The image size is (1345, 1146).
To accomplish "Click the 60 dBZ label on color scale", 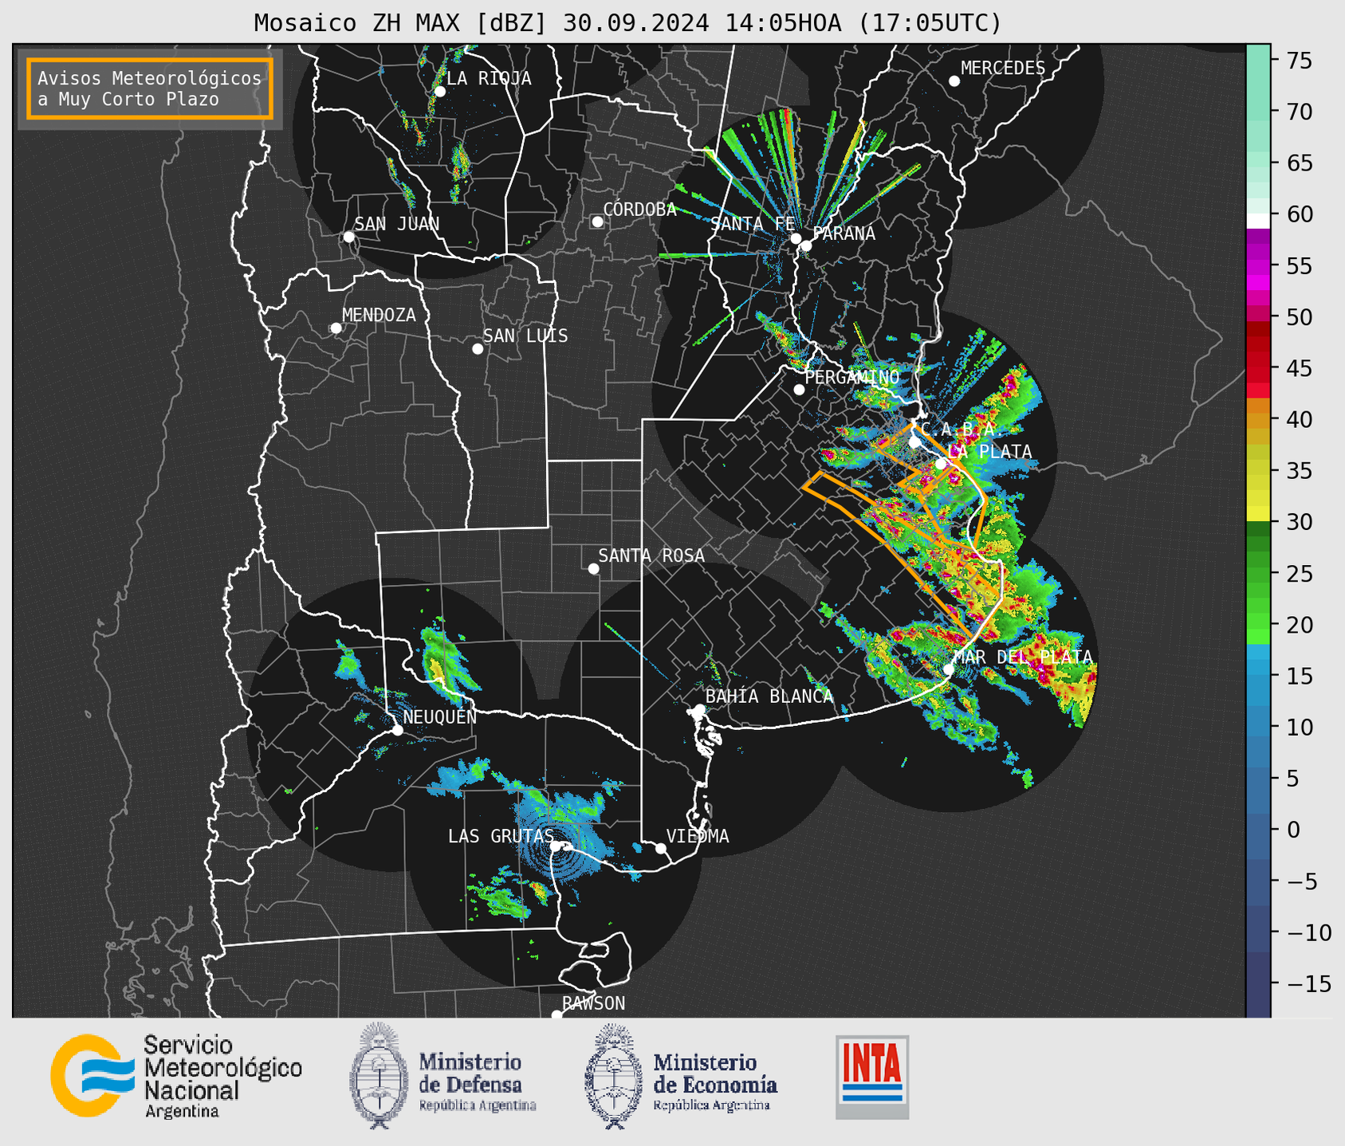I will click(x=1300, y=214).
